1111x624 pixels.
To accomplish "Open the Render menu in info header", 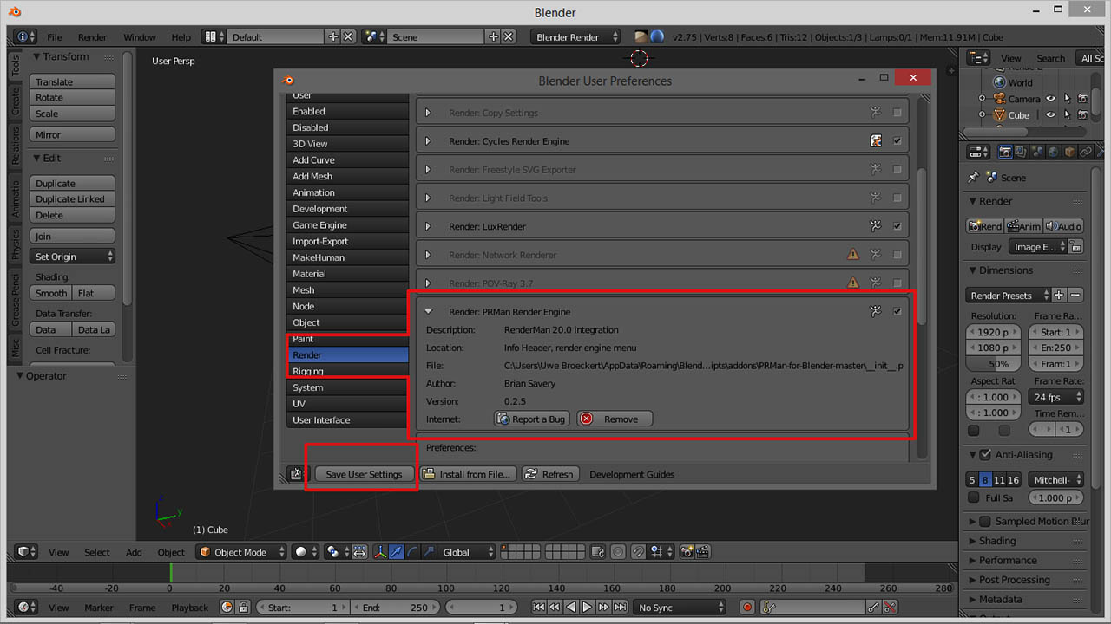I will (93, 37).
